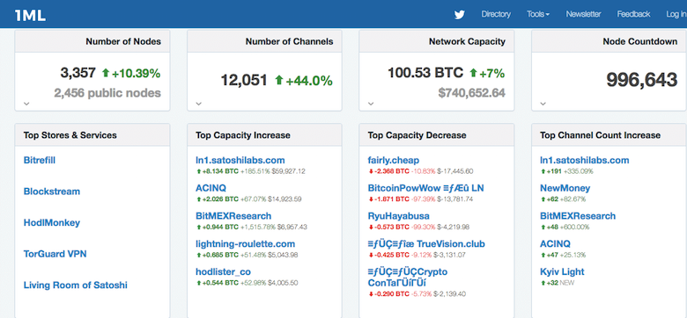Open ln1.satoshilabs.com under Top Capacity Increase
The height and width of the screenshot is (318, 687).
(x=240, y=160)
